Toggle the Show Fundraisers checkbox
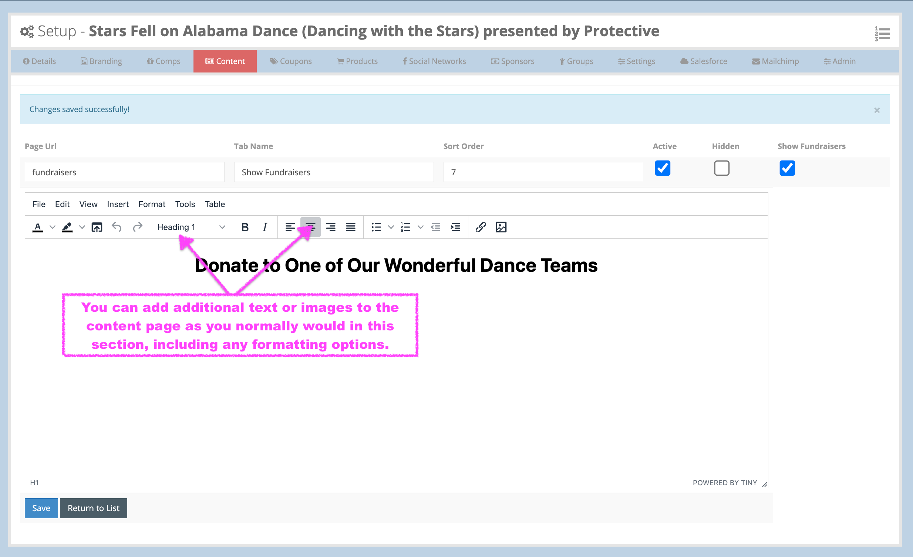Viewport: 913px width, 557px height. coord(786,168)
